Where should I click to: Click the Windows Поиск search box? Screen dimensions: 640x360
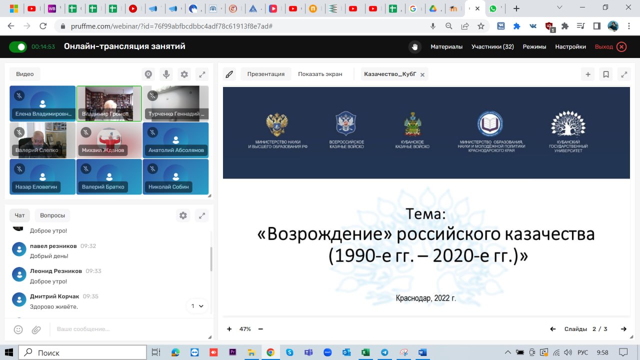tap(82, 352)
